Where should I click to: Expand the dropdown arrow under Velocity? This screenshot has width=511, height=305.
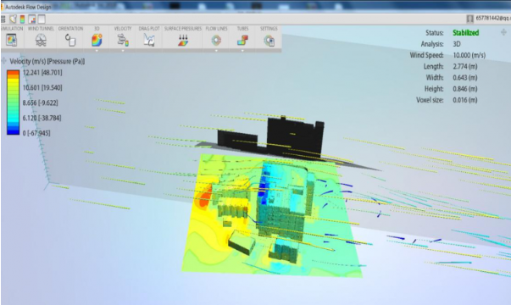(123, 51)
